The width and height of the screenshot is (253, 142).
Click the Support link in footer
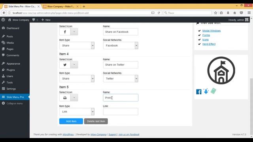pos(113,135)
